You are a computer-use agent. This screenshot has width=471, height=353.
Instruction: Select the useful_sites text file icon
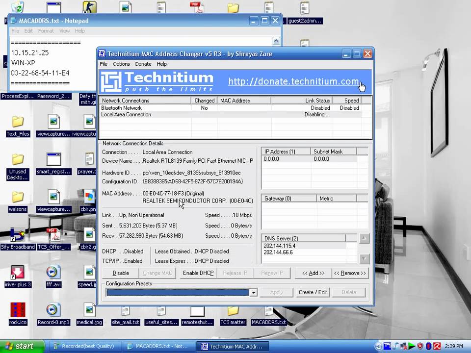pyautogui.click(x=161, y=316)
